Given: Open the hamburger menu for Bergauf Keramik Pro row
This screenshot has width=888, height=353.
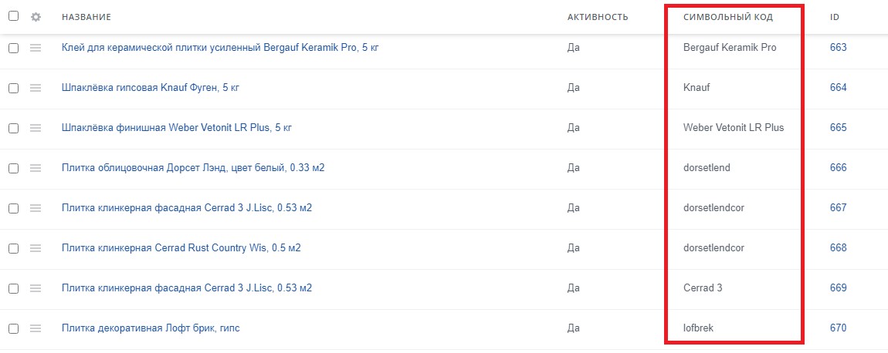Looking at the screenshot, I should tap(36, 48).
